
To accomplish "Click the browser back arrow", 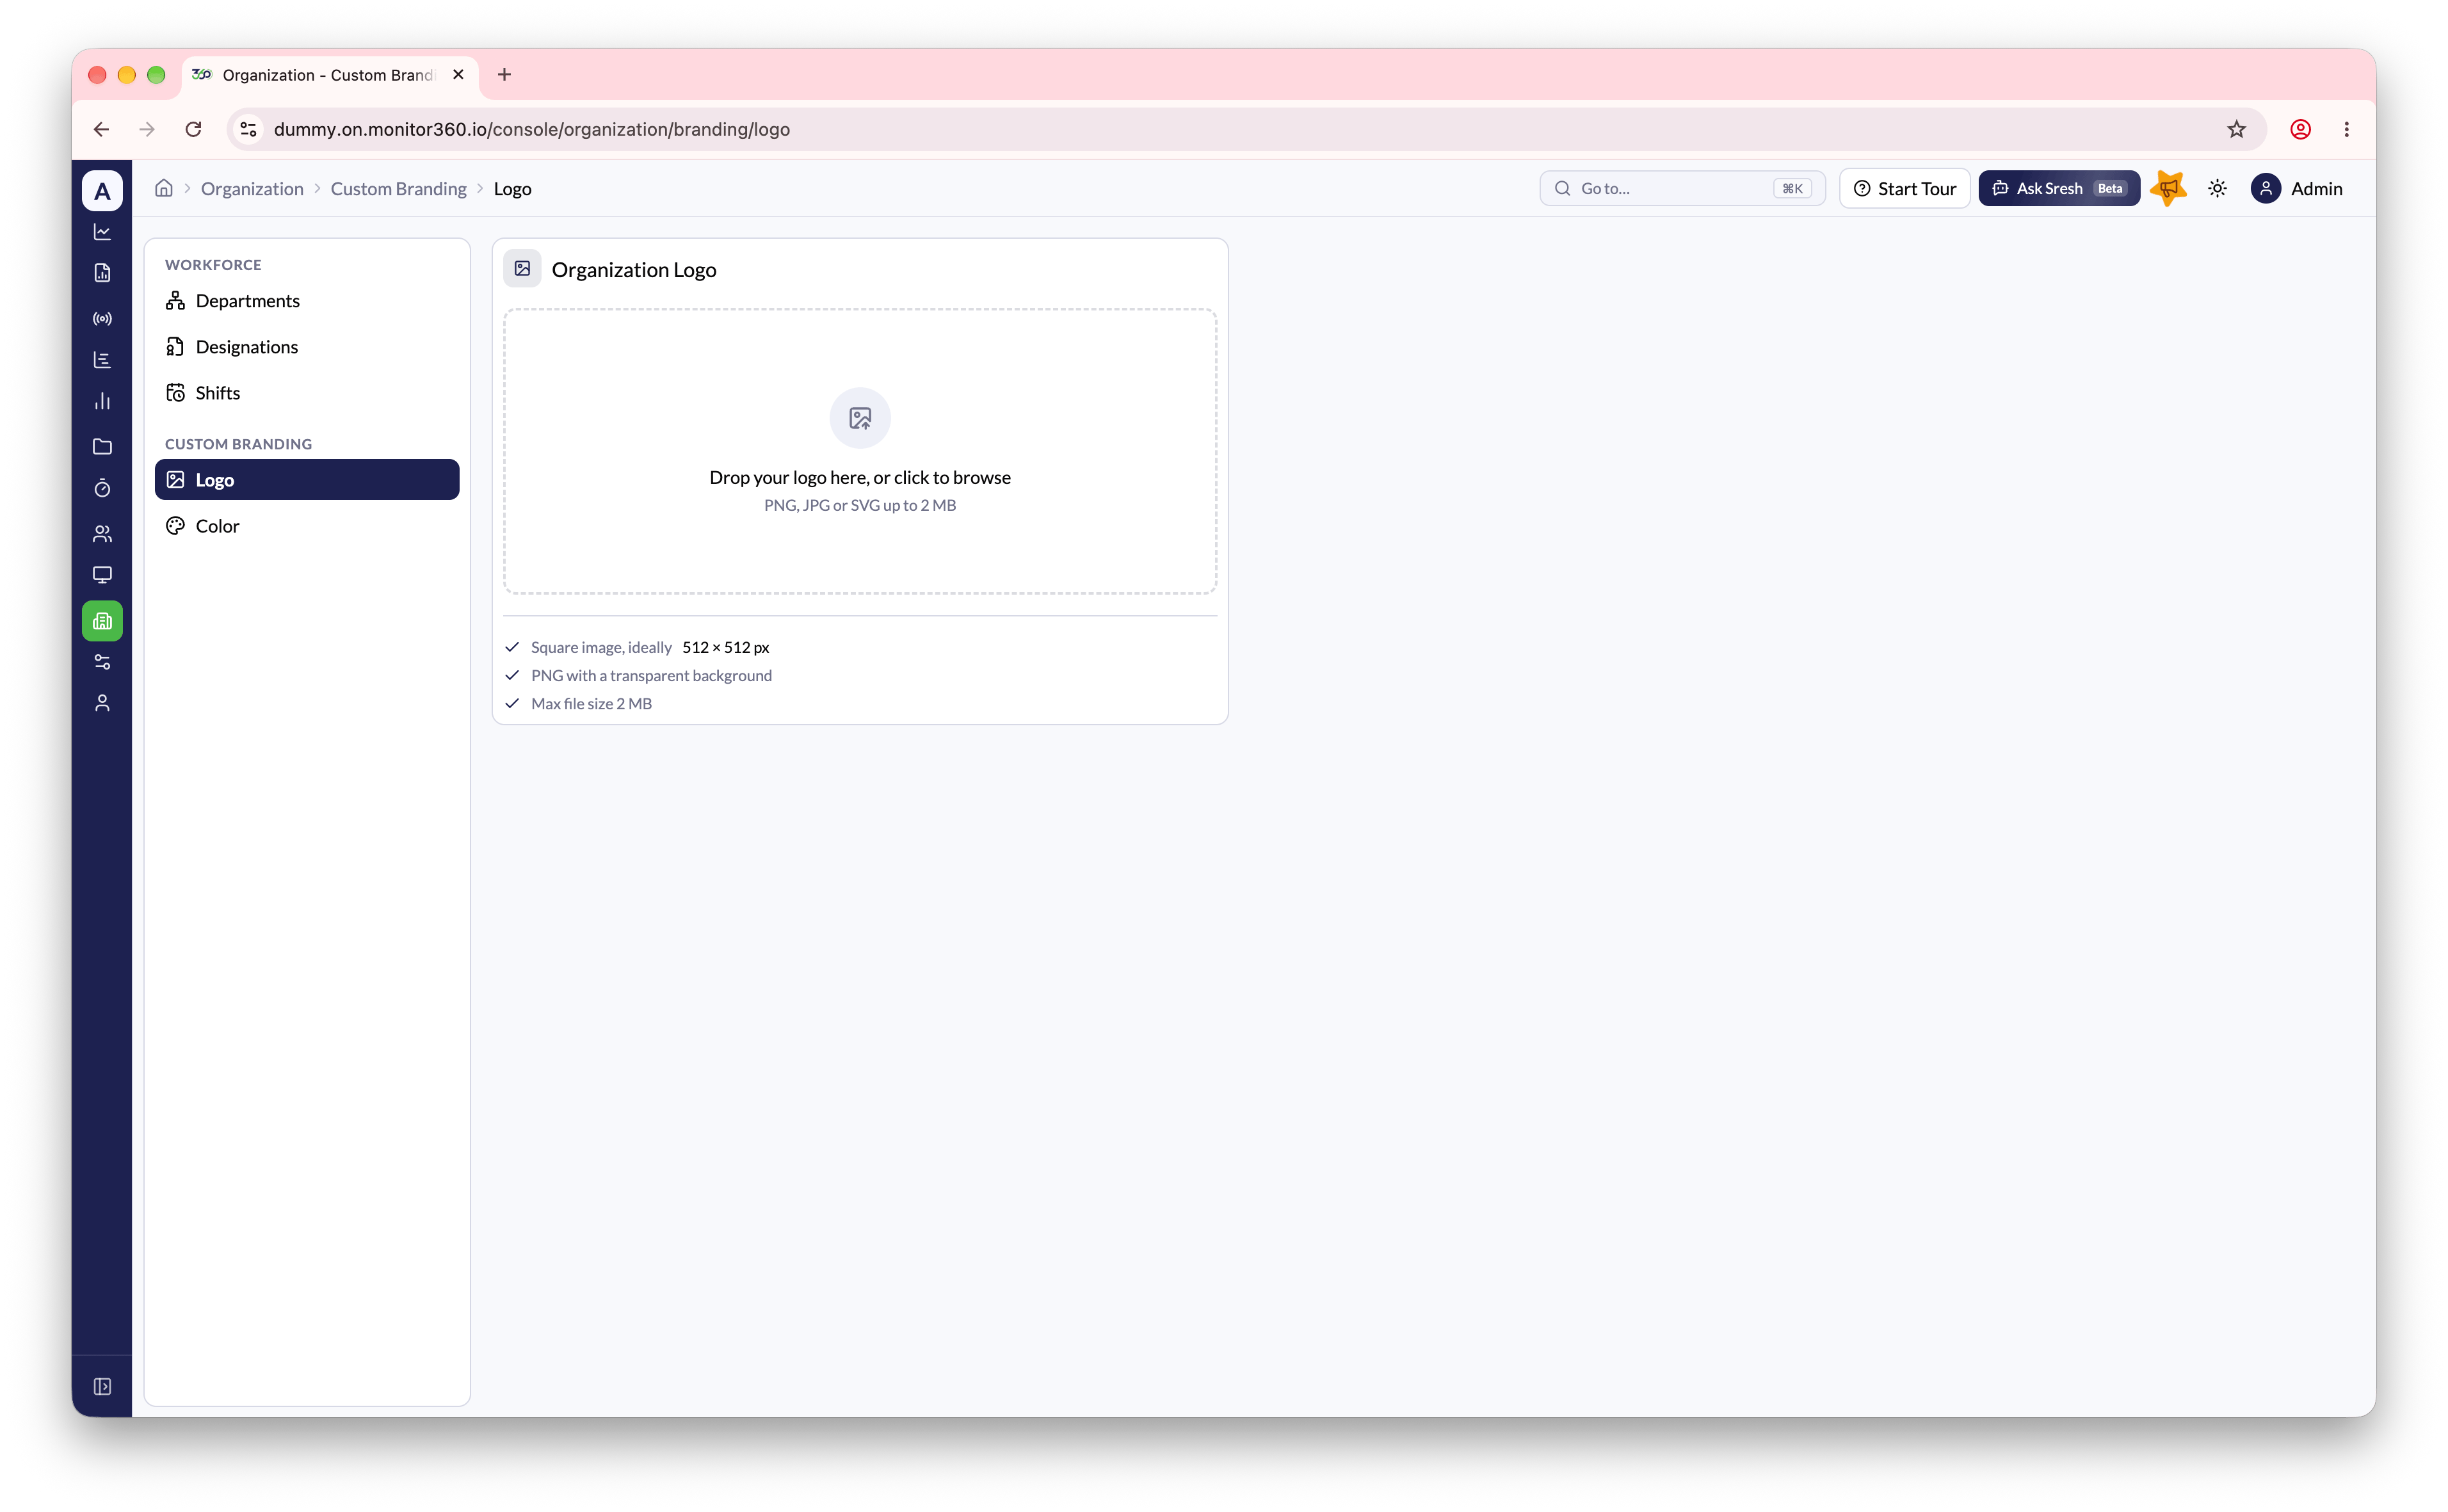I will pyautogui.click(x=101, y=129).
